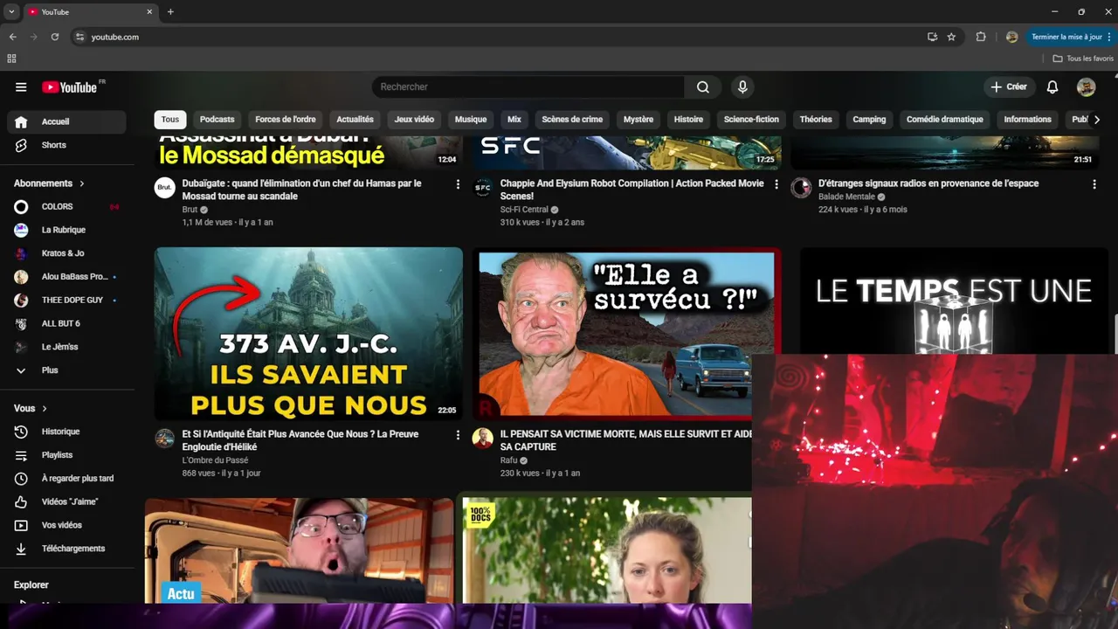Open Vidéos "J'aime" list
This screenshot has width=1118, height=629.
point(66,501)
